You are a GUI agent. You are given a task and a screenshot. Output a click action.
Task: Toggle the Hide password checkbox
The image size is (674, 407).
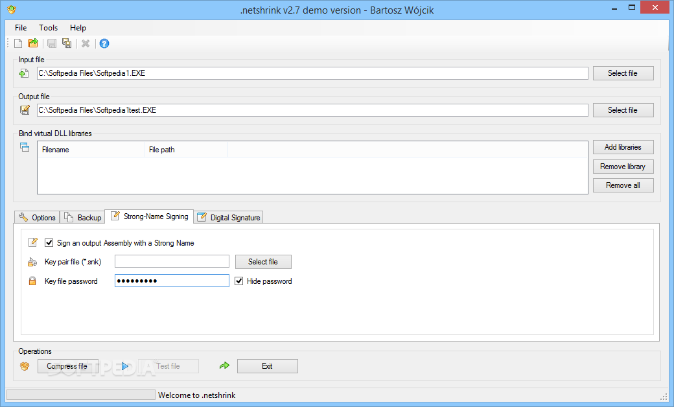pos(239,281)
